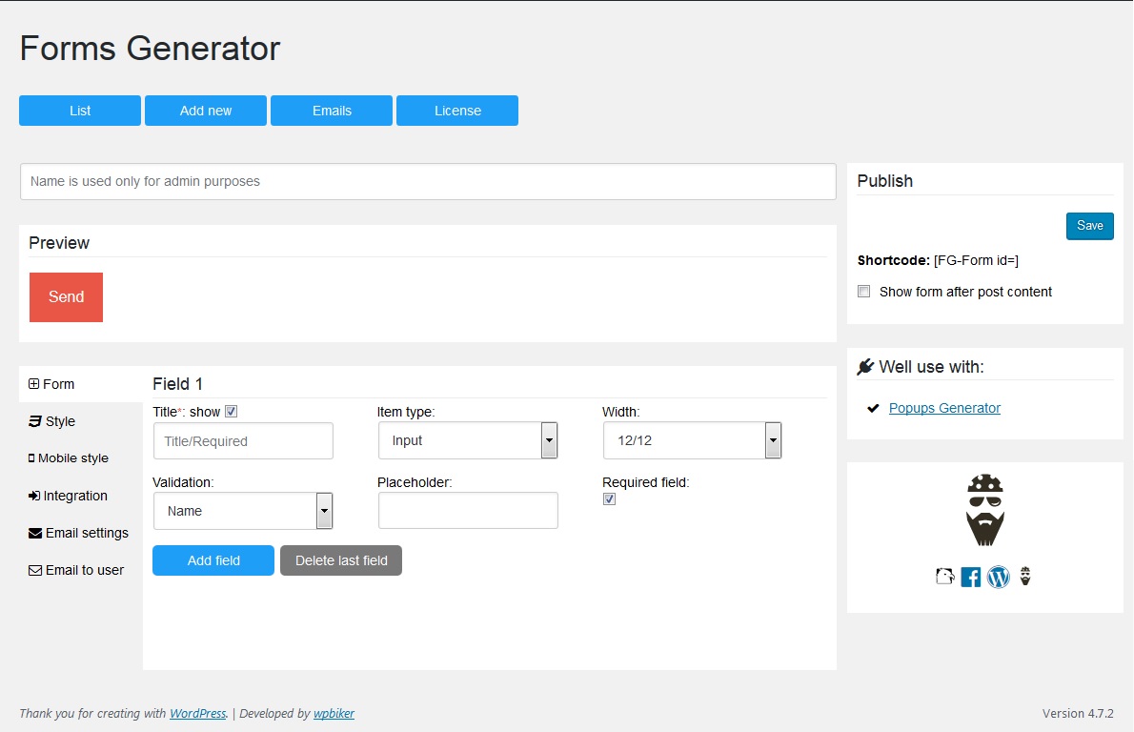Click the plus icon beside Form
This screenshot has width=1134, height=732.
click(x=33, y=384)
